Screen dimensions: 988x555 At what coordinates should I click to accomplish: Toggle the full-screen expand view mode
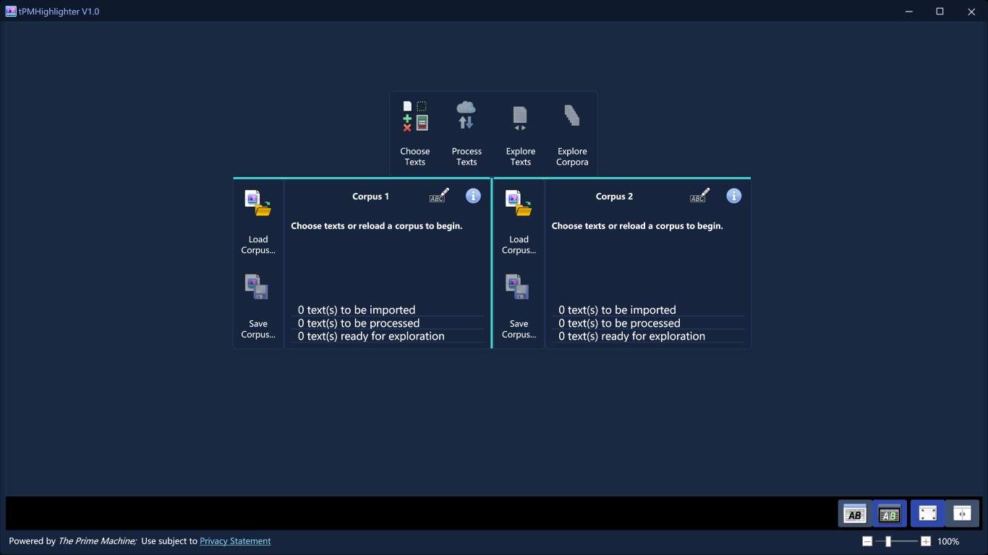[928, 514]
